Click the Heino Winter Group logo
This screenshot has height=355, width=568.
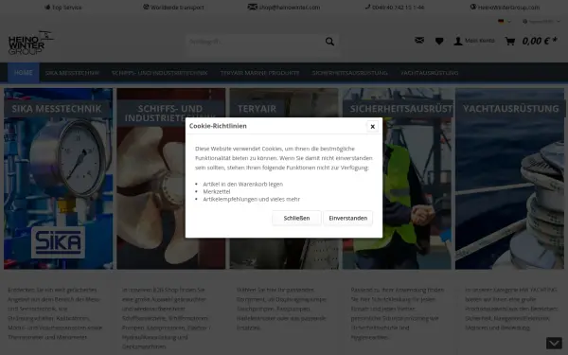[x=31, y=43]
